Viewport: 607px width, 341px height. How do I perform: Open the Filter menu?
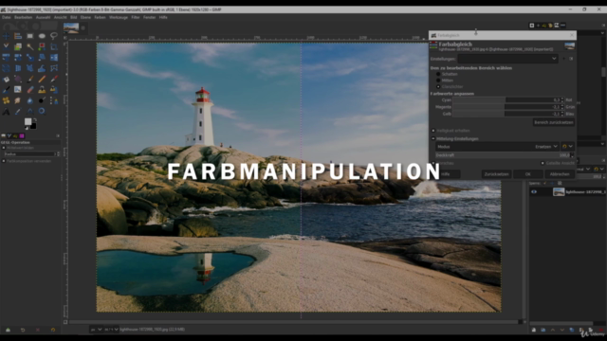pos(136,17)
